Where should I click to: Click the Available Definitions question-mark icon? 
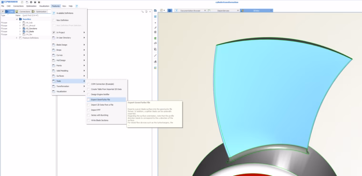click(54, 13)
